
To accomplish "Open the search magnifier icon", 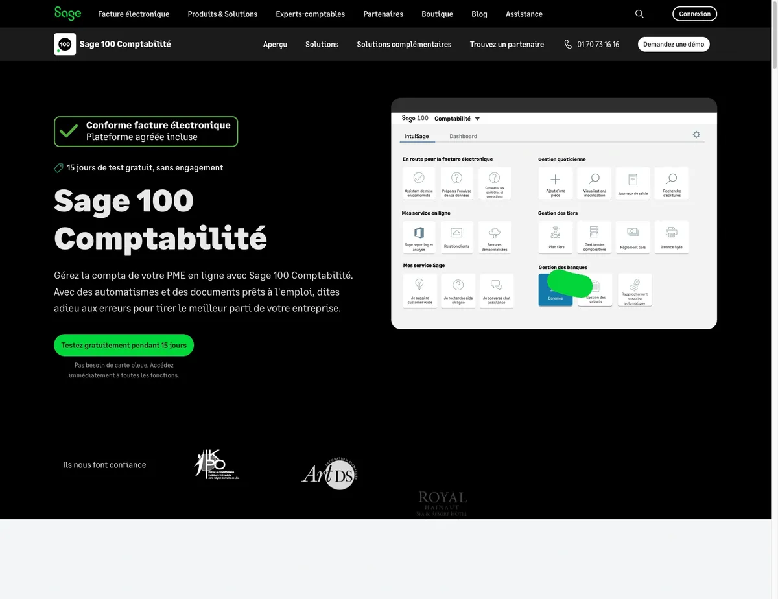I will pos(639,14).
